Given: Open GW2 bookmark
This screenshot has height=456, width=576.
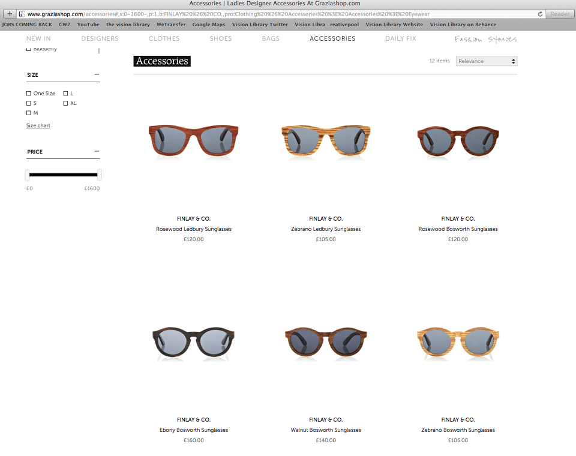Looking at the screenshot, I should point(64,25).
